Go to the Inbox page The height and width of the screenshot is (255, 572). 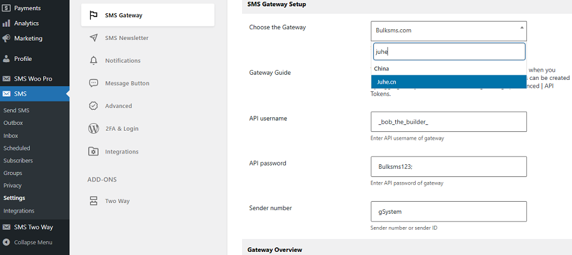pyautogui.click(x=11, y=136)
